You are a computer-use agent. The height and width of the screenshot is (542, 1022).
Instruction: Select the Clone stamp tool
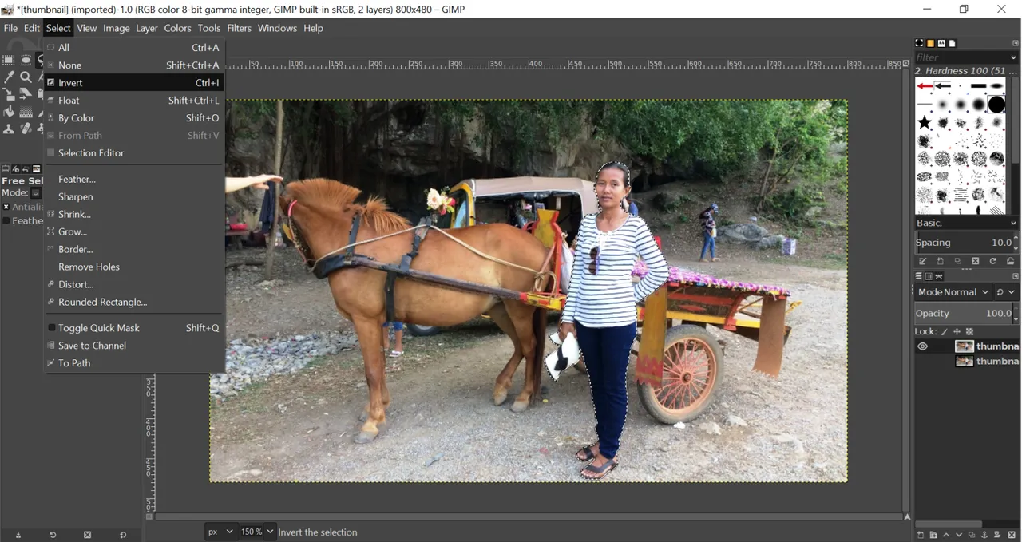9,129
